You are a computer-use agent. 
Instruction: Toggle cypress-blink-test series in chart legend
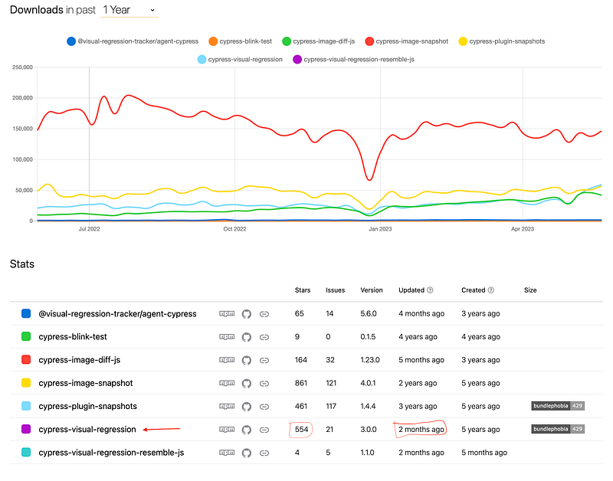pos(240,41)
